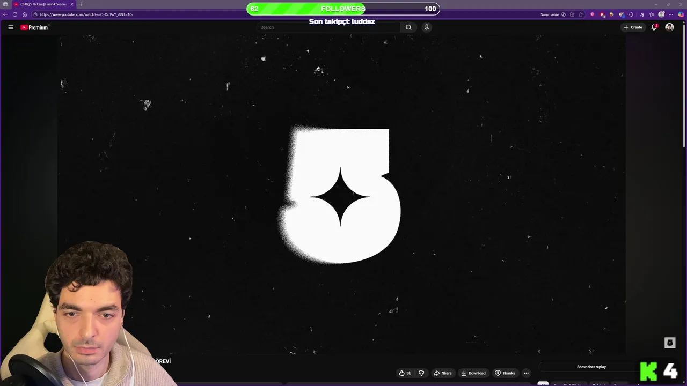Open the tab actions icon at far left
687x386 pixels.
(x=5, y=4)
